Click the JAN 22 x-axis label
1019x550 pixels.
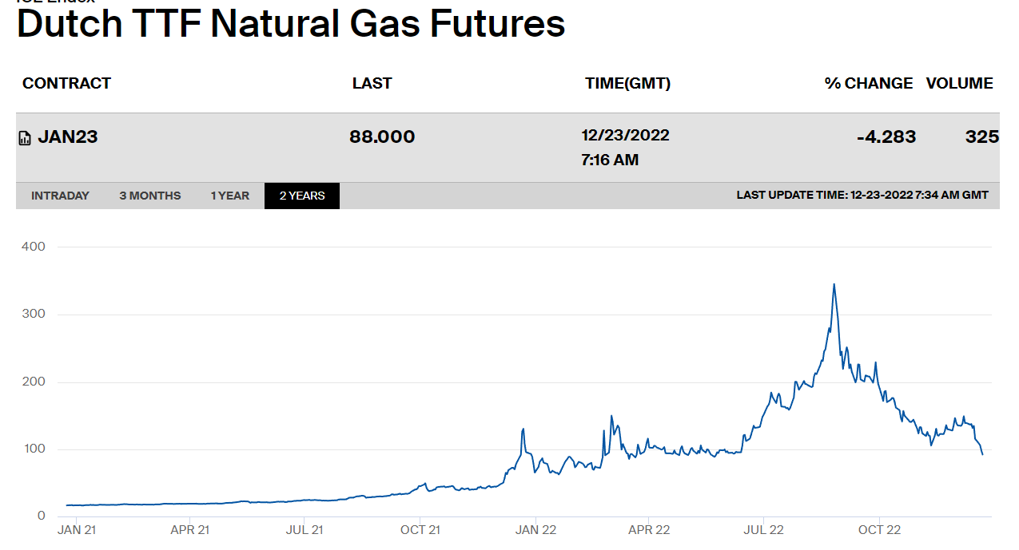pos(535,529)
